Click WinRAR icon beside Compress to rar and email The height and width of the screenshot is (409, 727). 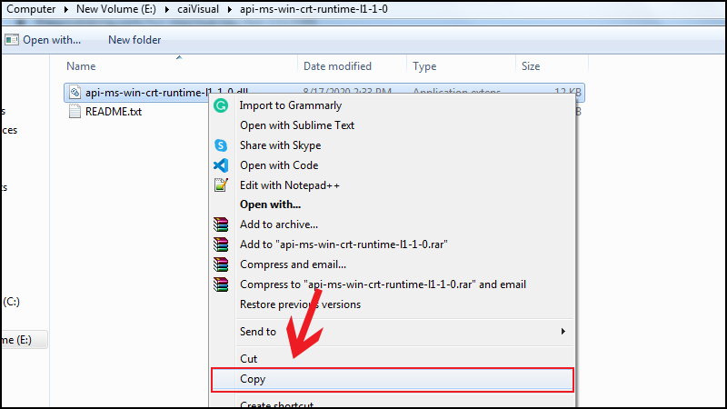click(x=221, y=284)
